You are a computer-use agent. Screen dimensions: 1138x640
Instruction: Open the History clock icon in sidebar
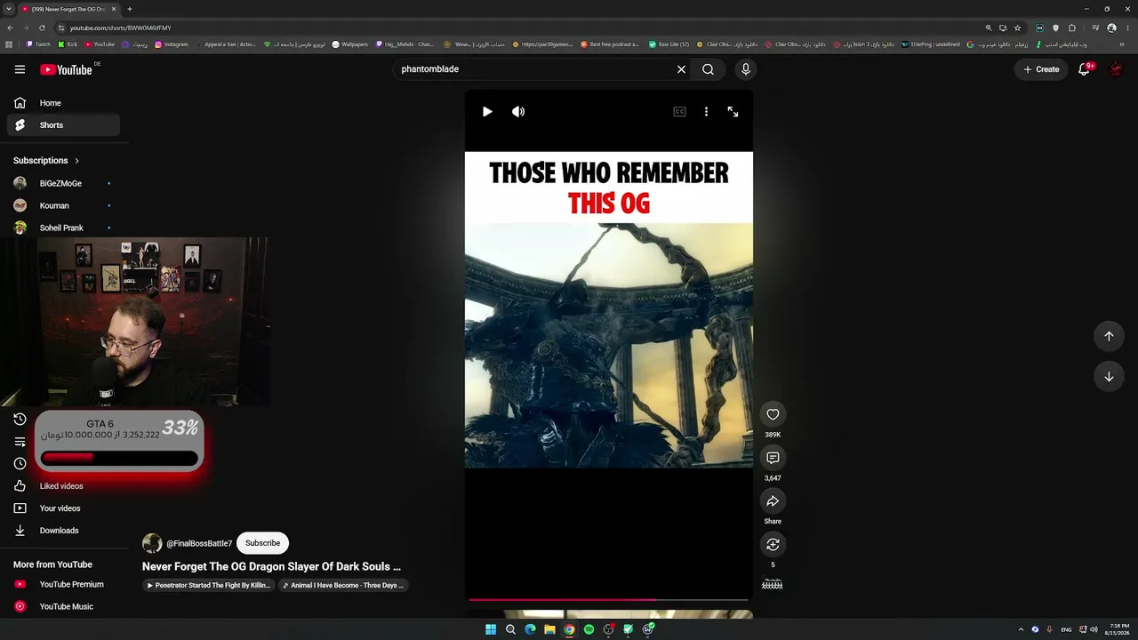click(x=20, y=419)
